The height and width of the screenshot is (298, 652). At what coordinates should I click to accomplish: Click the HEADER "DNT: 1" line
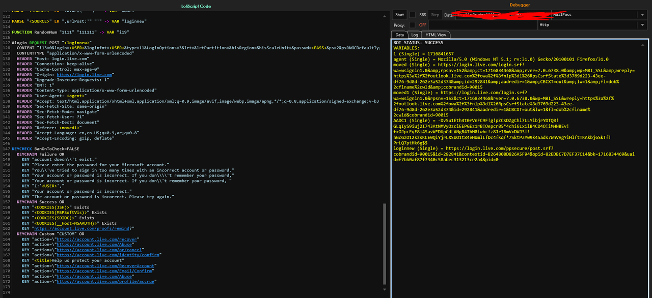[36, 85]
